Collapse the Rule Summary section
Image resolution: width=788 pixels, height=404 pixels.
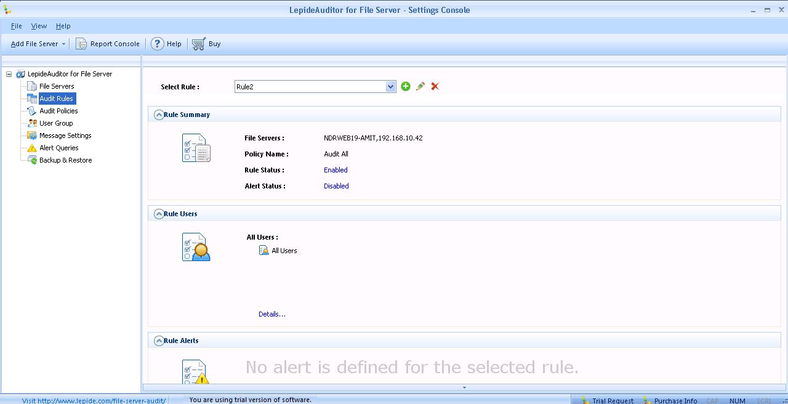(x=159, y=115)
